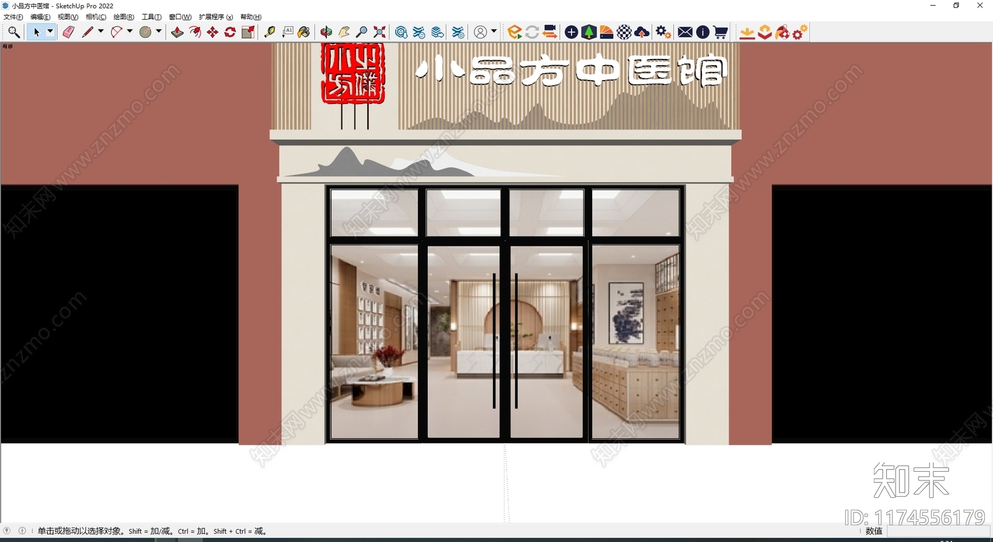Select the Search magnifier tool
Image resolution: width=993 pixels, height=542 pixels.
(x=14, y=32)
